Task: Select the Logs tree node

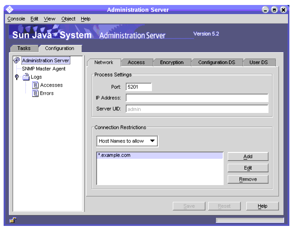Action: 36,77
